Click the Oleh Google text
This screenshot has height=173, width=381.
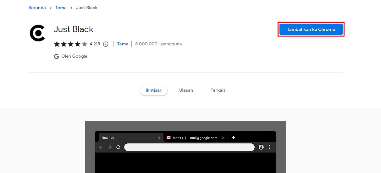[x=75, y=56]
